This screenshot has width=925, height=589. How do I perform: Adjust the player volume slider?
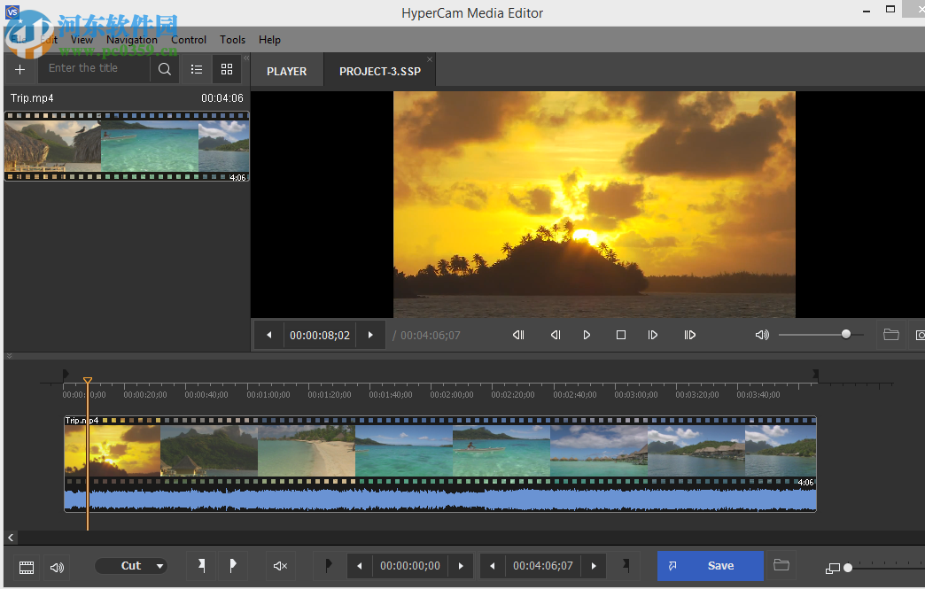(x=845, y=335)
